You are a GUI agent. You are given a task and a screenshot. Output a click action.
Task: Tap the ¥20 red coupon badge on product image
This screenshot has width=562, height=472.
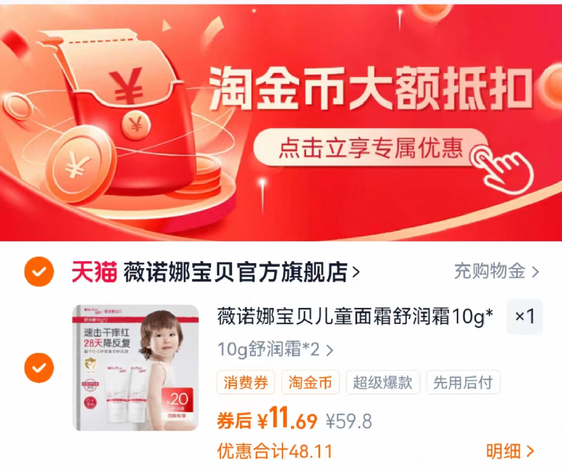click(x=177, y=404)
